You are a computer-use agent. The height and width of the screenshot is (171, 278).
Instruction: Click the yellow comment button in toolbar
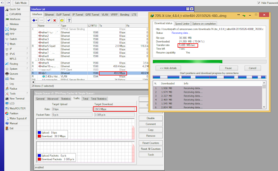(62, 20)
